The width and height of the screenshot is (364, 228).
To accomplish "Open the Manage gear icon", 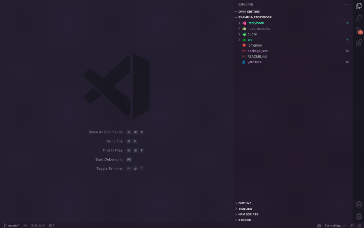I will point(359,216).
